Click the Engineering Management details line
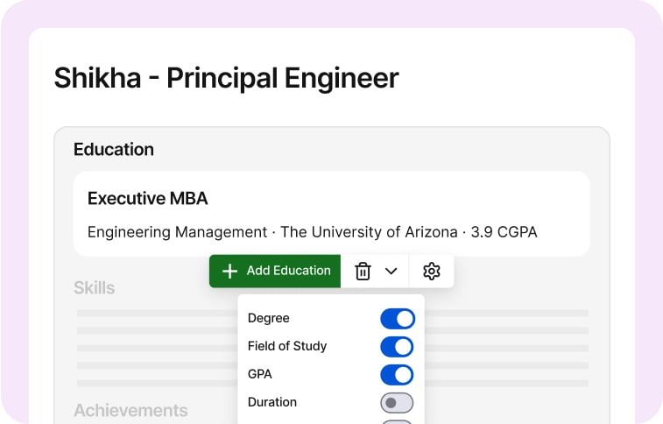Image resolution: width=663 pixels, height=424 pixels. click(312, 232)
